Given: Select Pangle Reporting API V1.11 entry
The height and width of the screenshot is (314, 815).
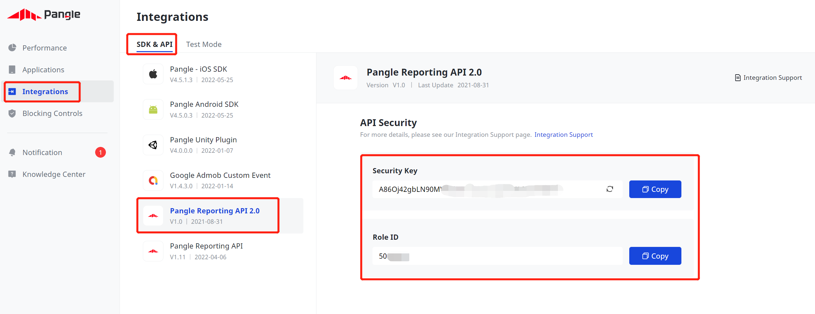Looking at the screenshot, I should click(x=206, y=251).
